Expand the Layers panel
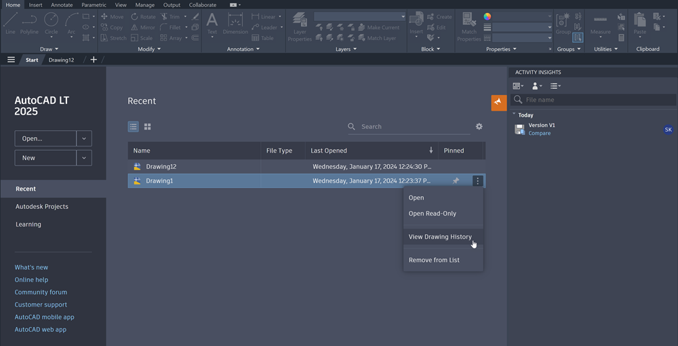The image size is (678, 346). pyautogui.click(x=346, y=49)
